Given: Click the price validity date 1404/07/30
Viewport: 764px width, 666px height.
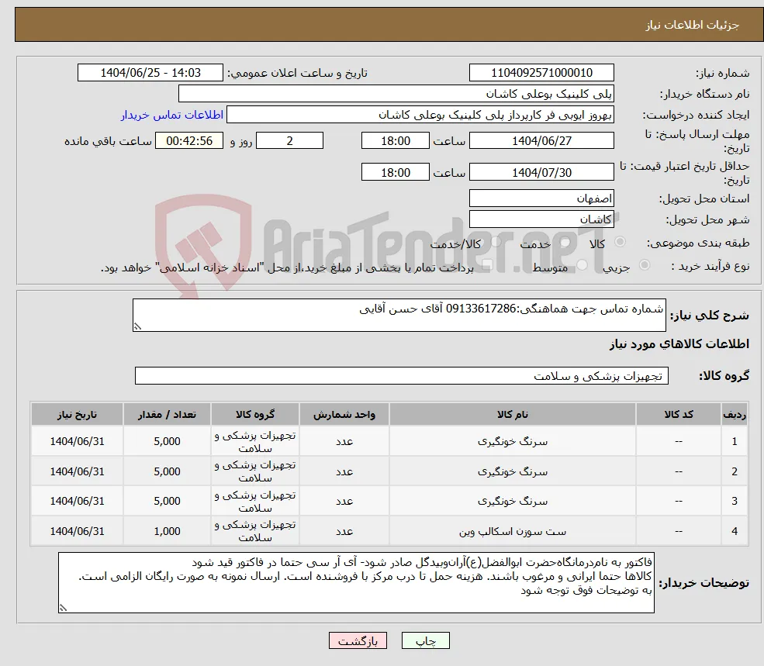Looking at the screenshot, I should [x=541, y=172].
